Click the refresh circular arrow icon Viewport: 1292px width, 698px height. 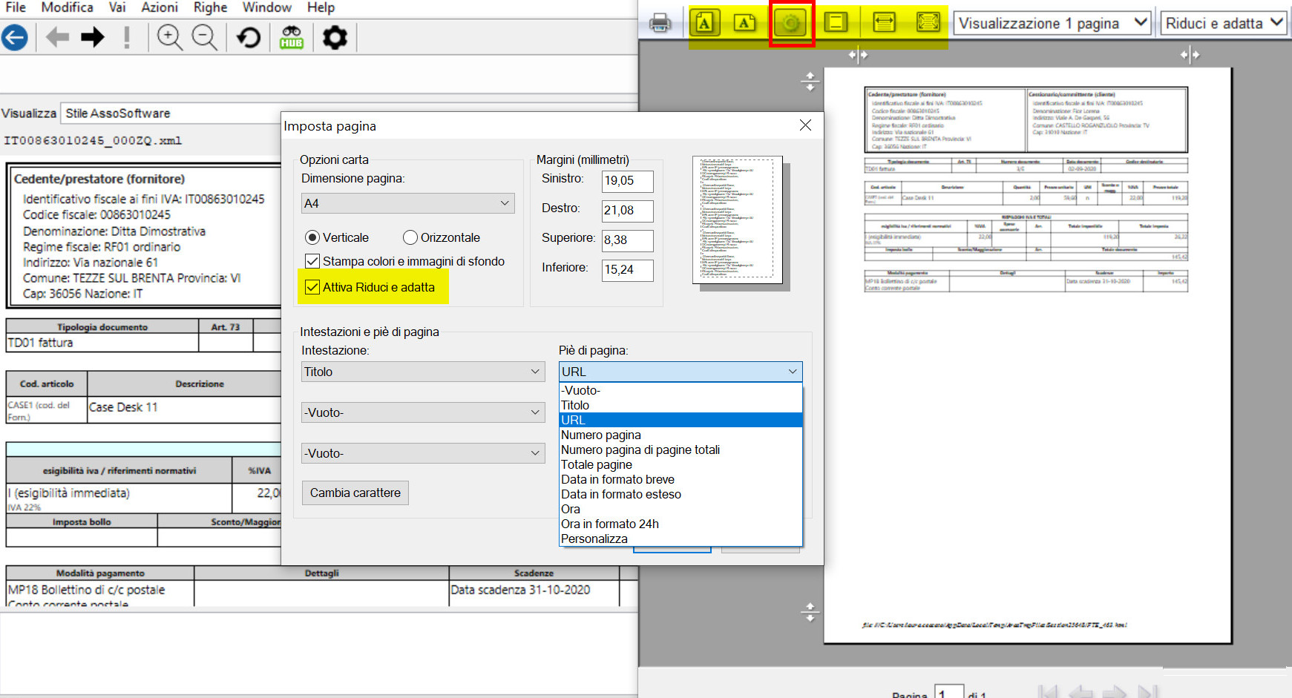(249, 37)
